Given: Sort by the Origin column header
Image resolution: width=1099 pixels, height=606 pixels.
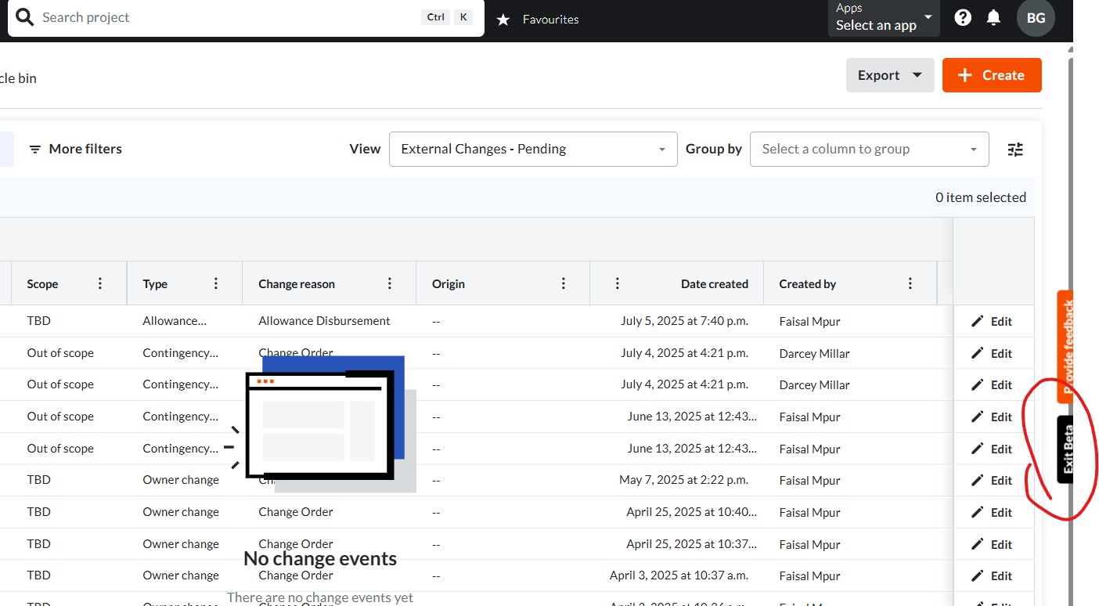Looking at the screenshot, I should click(x=449, y=284).
